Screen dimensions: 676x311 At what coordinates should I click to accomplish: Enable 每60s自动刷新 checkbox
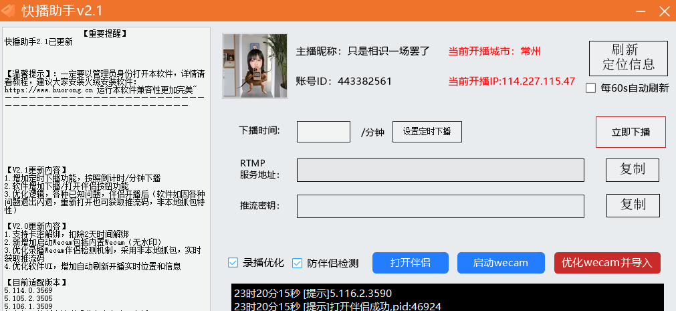[591, 88]
